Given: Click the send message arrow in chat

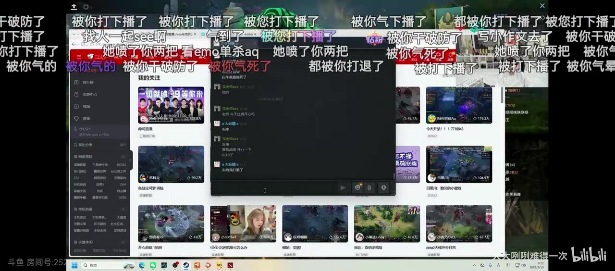Looking at the screenshot, I should [343, 188].
